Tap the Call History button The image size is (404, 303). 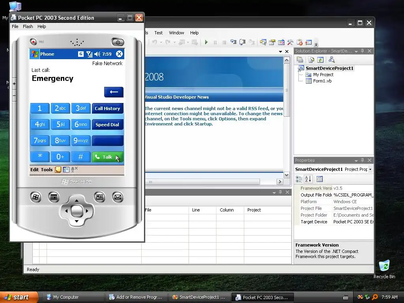tap(107, 108)
